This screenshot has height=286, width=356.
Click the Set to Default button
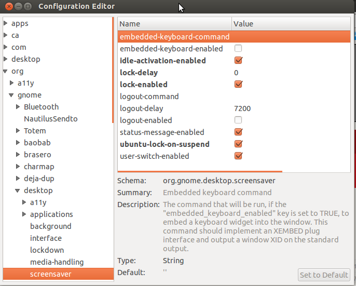click(x=324, y=275)
